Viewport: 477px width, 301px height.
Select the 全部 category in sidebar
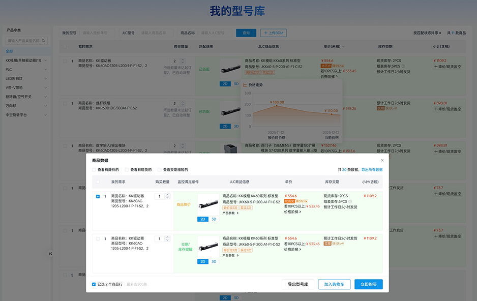(x=10, y=51)
